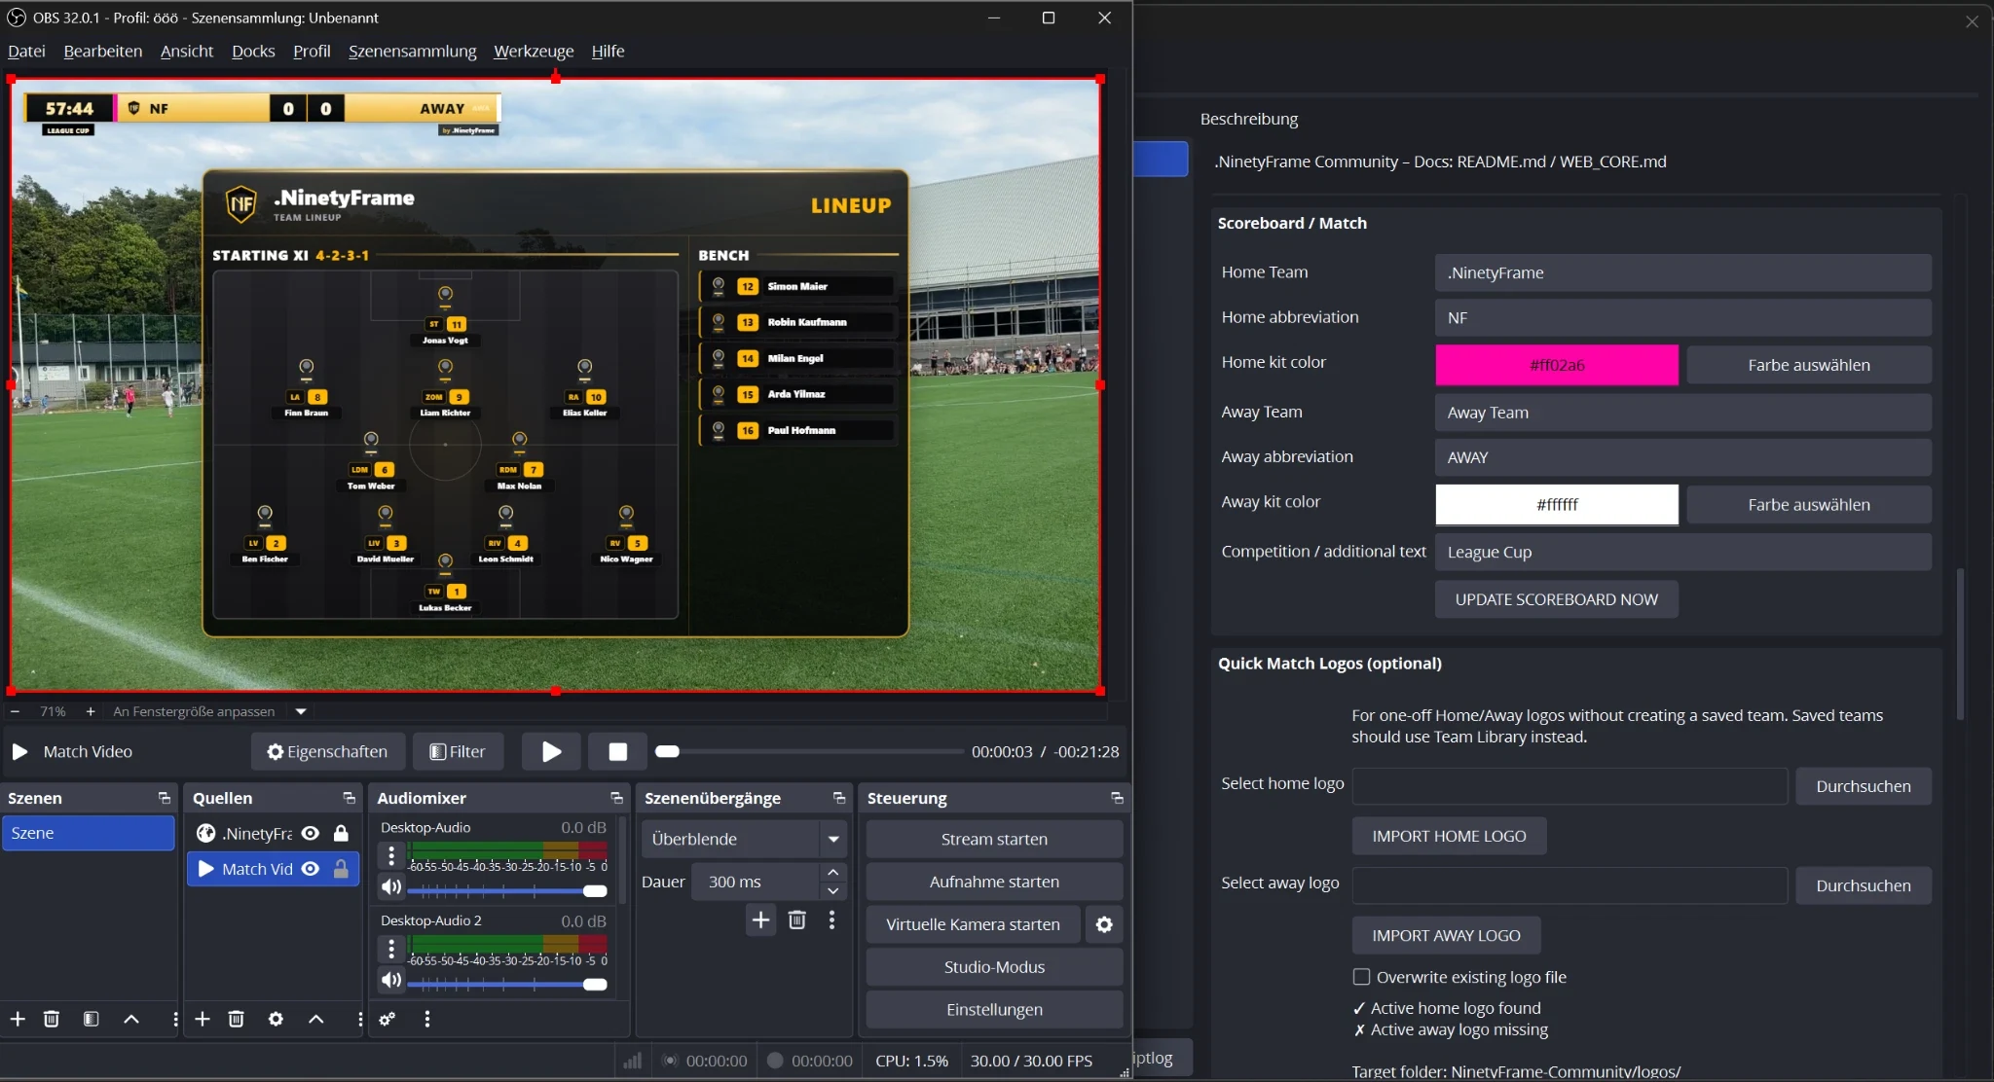The width and height of the screenshot is (1994, 1082).
Task: Delete selected source with trash icon
Action: pos(236,1019)
